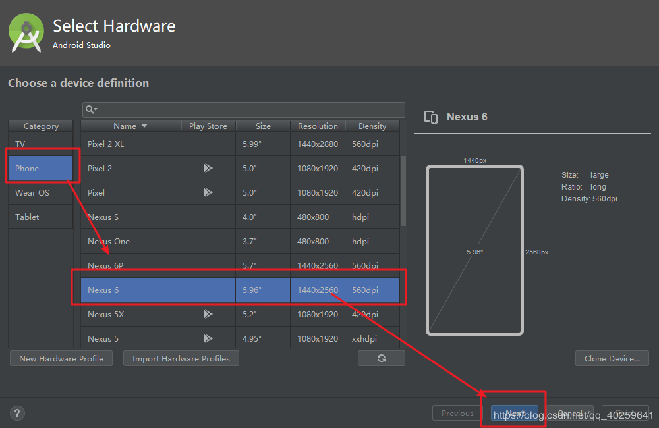Viewport: 659px width, 428px height.
Task: Focus the device search input field
Action: point(244,109)
